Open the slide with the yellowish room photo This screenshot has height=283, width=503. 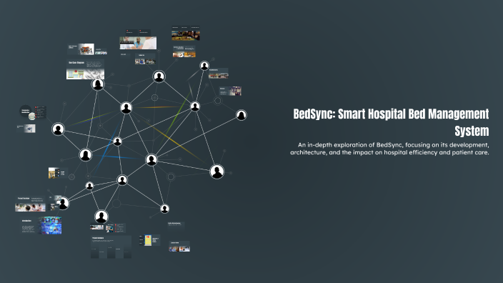pos(58,173)
